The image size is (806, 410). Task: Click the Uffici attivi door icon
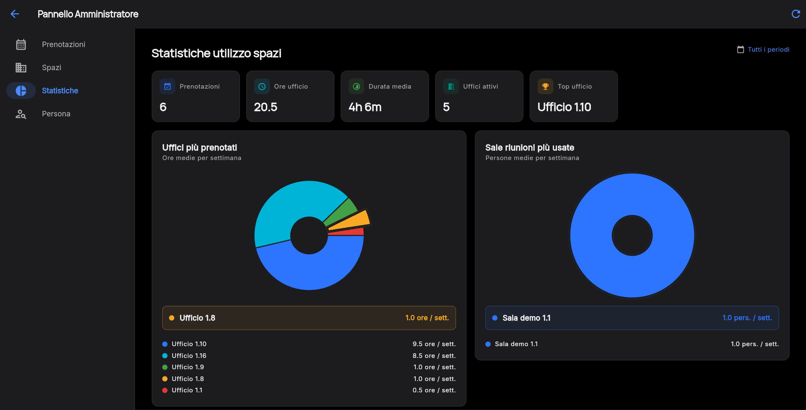tap(451, 87)
